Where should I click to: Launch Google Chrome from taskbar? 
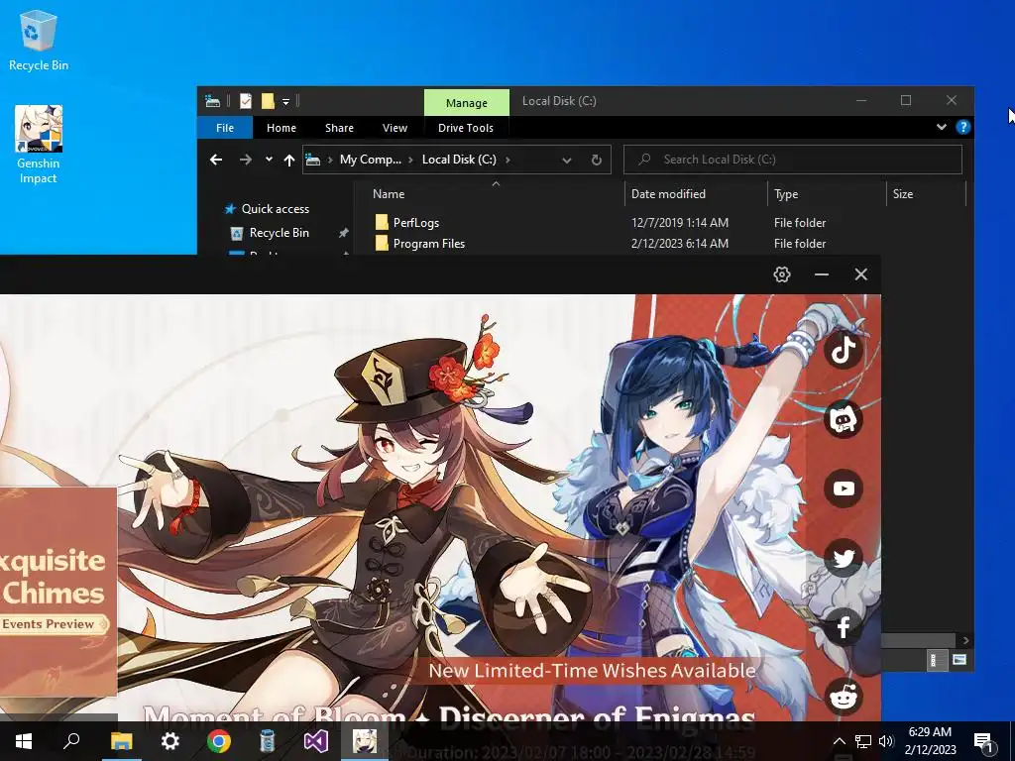[219, 741]
